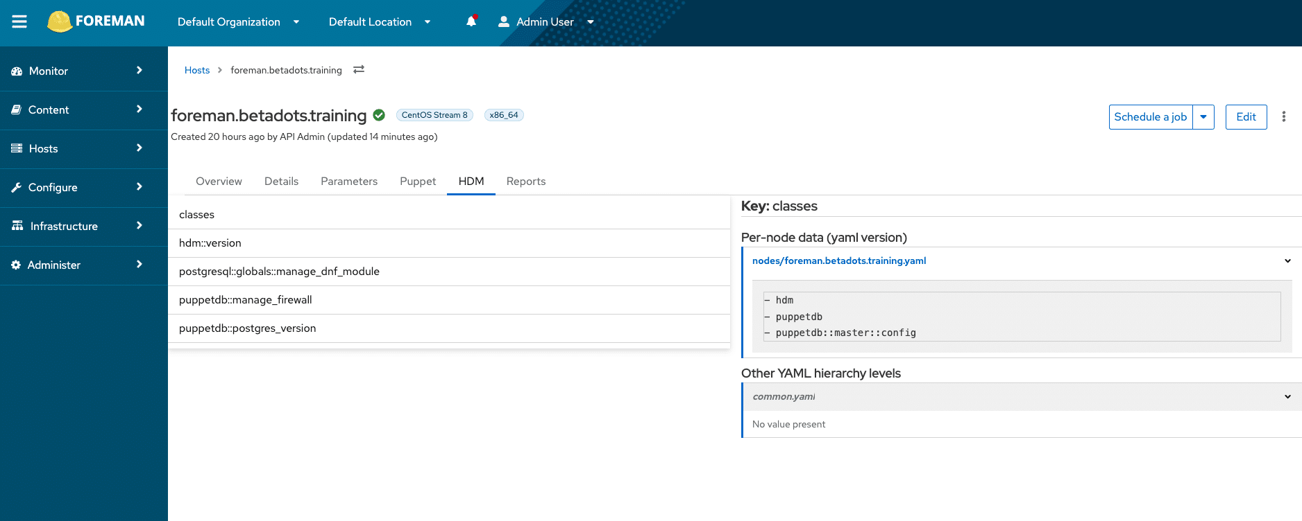Click the Edit host button
The width and height of the screenshot is (1302, 521).
(x=1246, y=116)
